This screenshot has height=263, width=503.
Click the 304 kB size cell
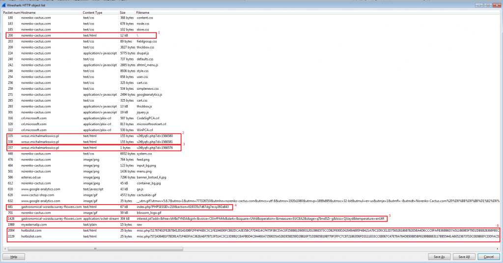tap(125, 219)
